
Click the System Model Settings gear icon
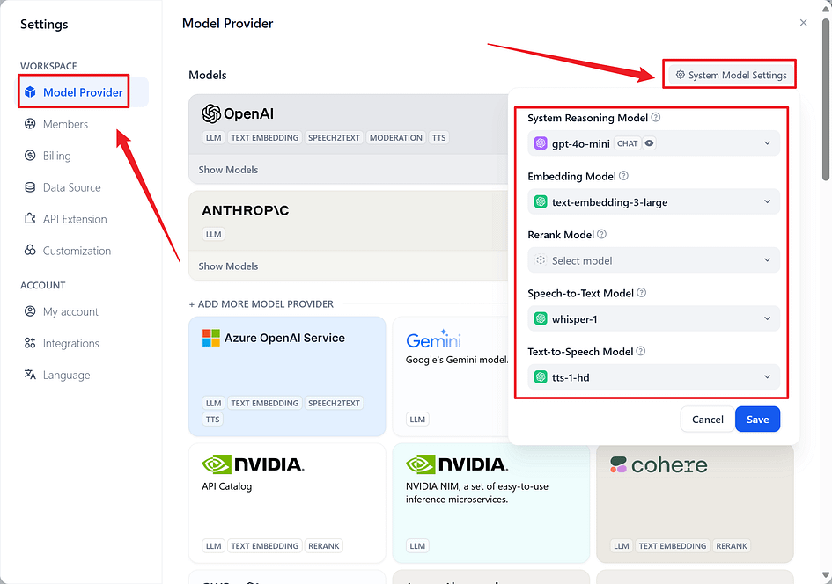click(x=681, y=75)
